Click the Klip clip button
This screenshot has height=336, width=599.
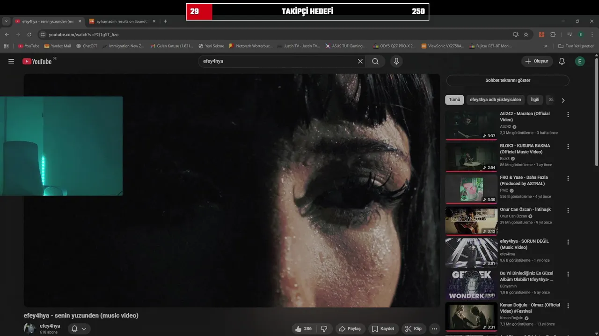414,329
